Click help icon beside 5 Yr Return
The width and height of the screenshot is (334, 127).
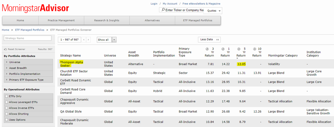(238, 49)
